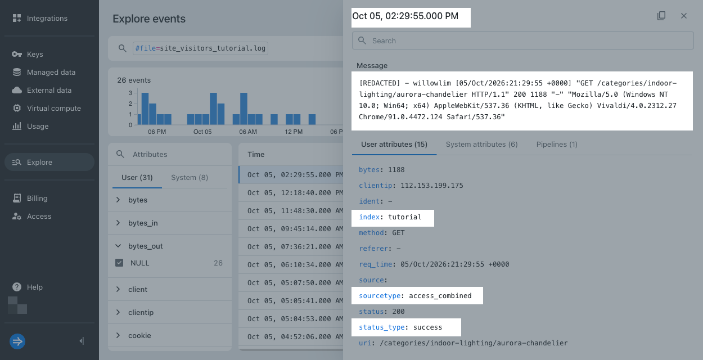Click the blue arrow logo icon

coord(17,341)
